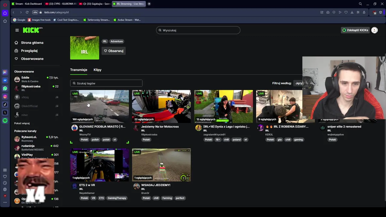Add page to bookmarks heart icon
This screenshot has width=386, height=217.
click(346, 12)
